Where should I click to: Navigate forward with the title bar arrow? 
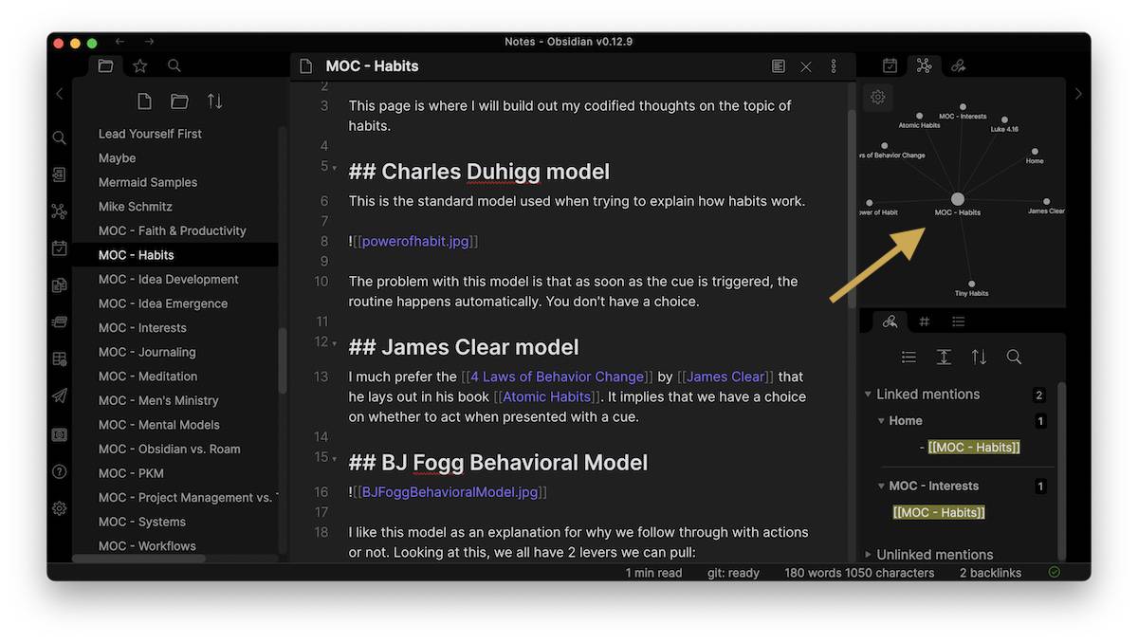(150, 42)
